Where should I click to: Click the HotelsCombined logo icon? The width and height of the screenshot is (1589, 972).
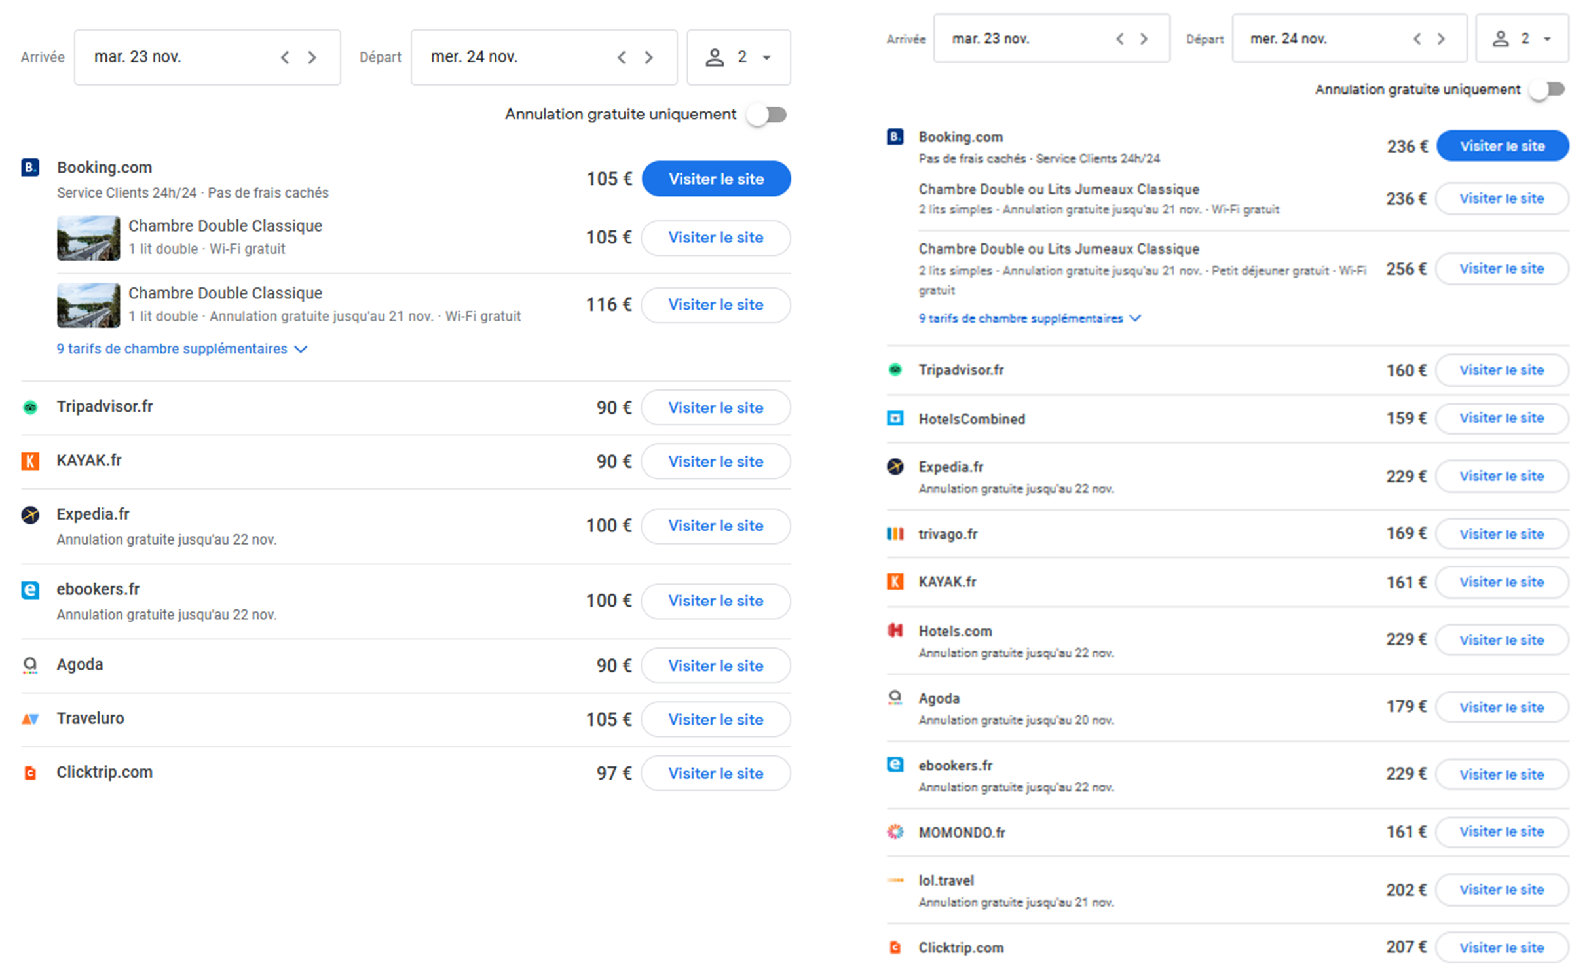[x=895, y=419]
